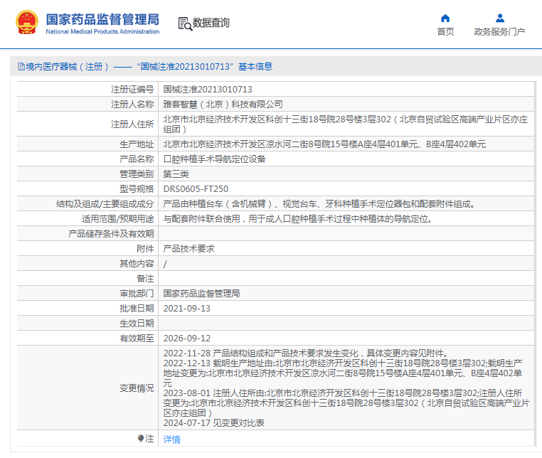The image size is (542, 458).
Task: Select expiry date 2026-09-12
Action: [x=186, y=338]
